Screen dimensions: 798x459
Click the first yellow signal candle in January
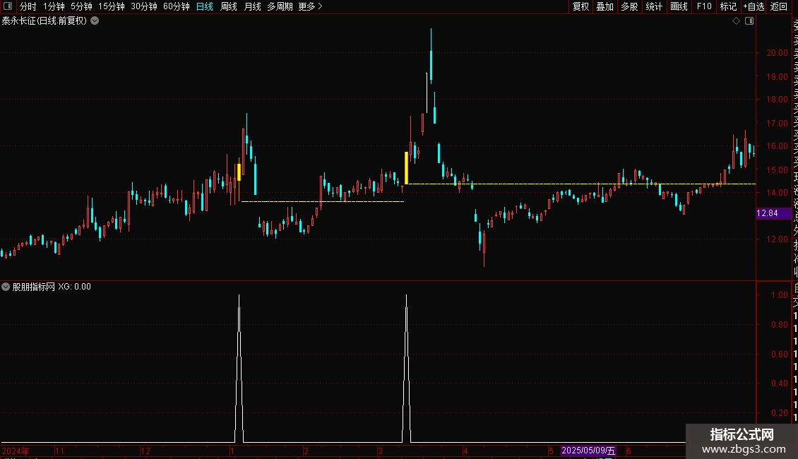click(239, 172)
